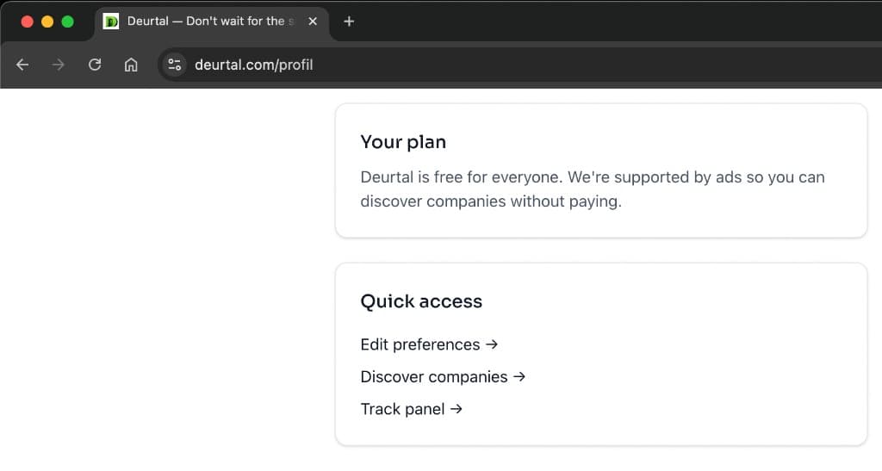882x471 pixels.
Task: Click the Your plan heading
Action: (x=403, y=142)
